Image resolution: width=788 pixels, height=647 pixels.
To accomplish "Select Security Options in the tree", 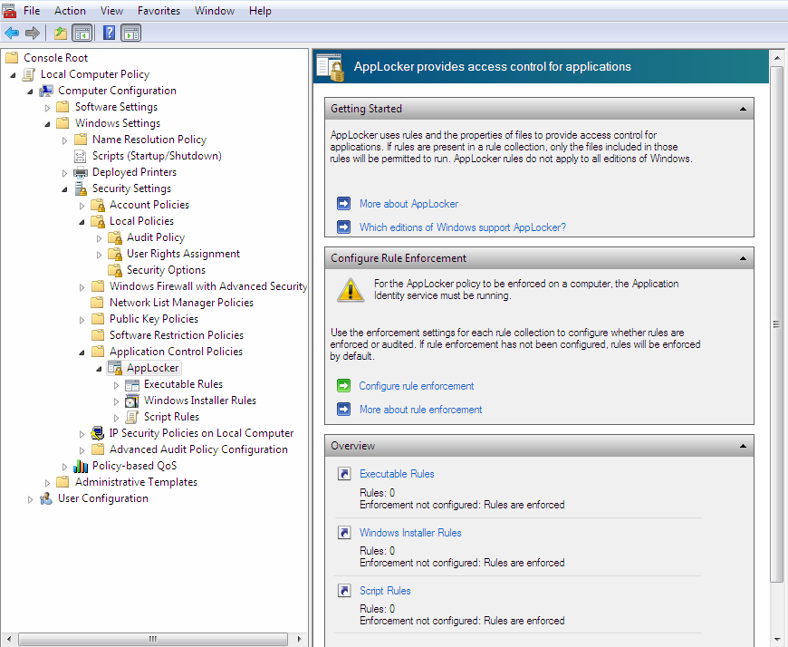I will click(166, 270).
